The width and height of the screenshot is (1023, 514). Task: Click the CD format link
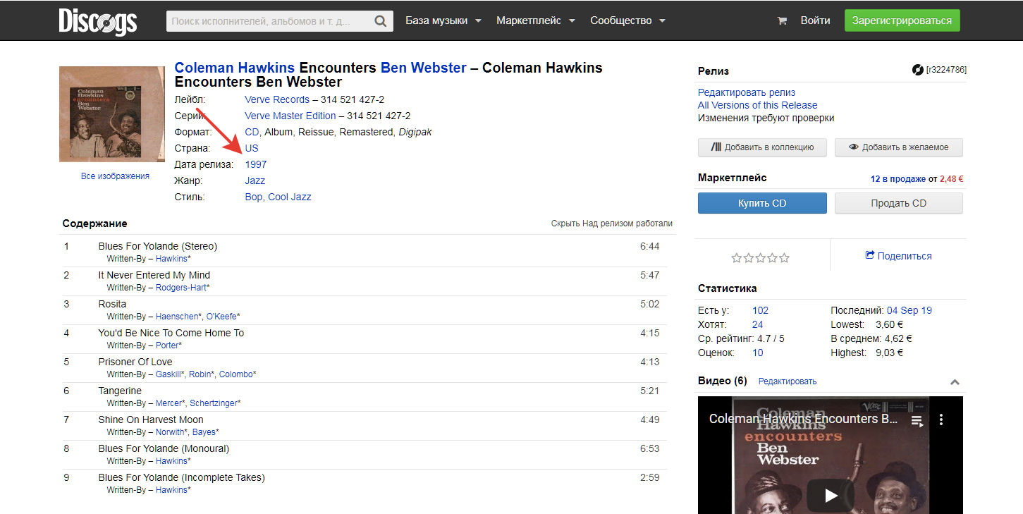[x=252, y=132]
